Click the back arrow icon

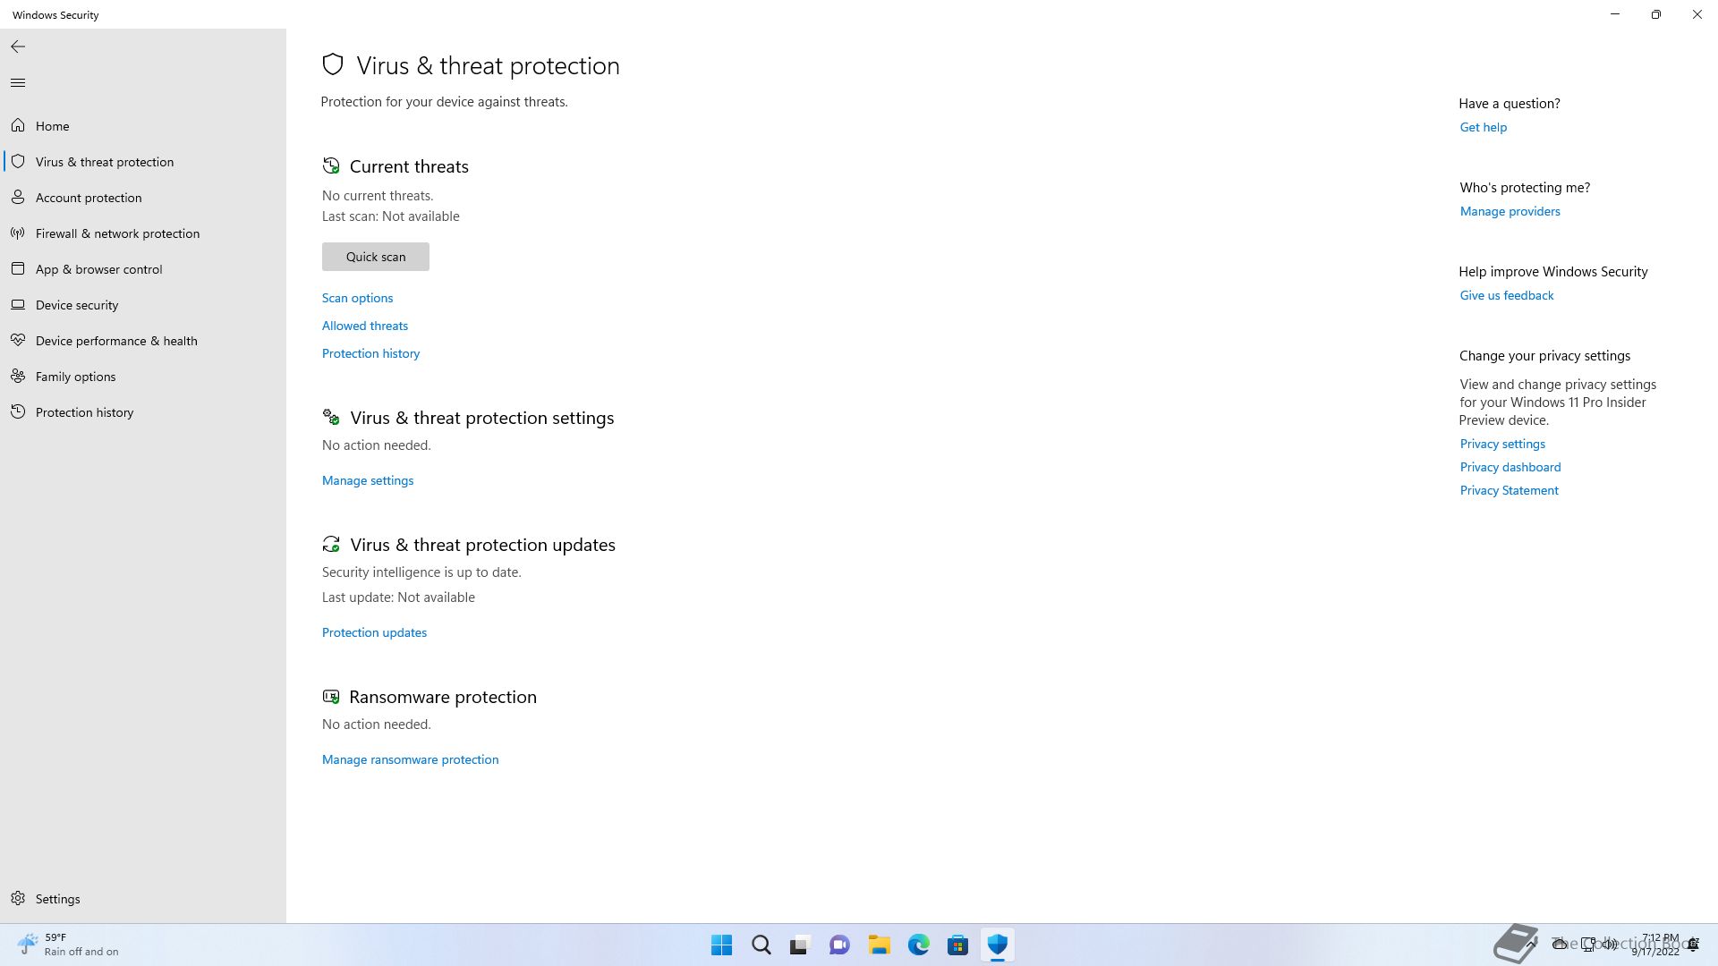pyautogui.click(x=18, y=47)
